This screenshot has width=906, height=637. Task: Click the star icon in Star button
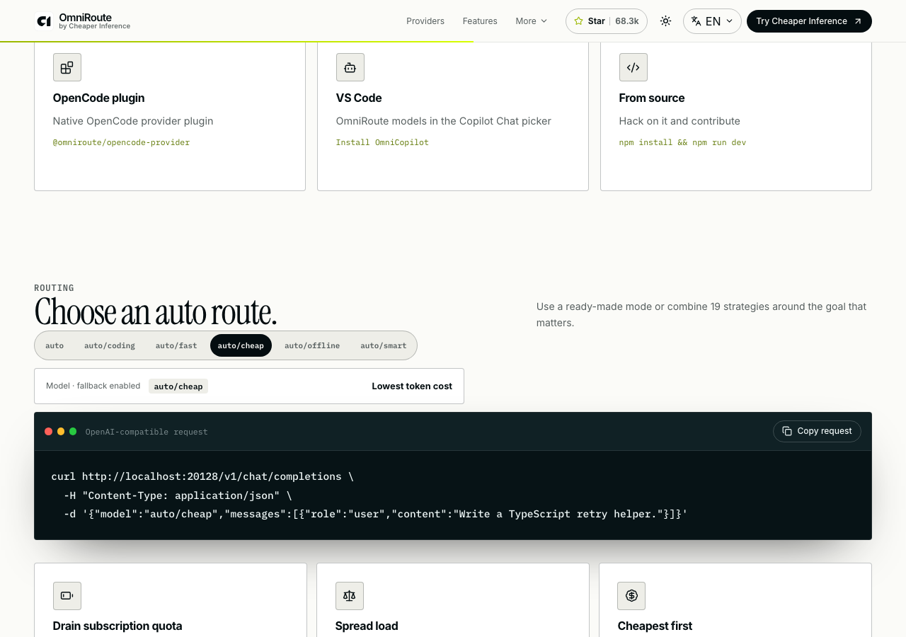(578, 21)
